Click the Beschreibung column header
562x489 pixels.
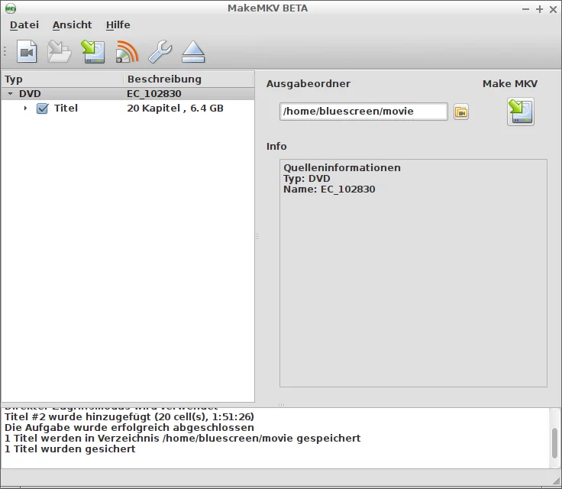tap(164, 79)
